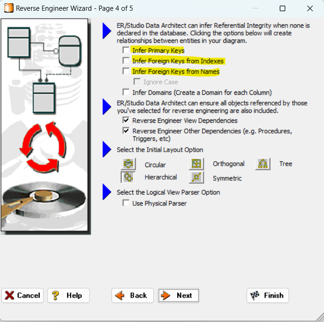Screen dimensions: 324x322
Task: Enable Infer Foreign Keys from Indexes
Action: tap(126, 61)
